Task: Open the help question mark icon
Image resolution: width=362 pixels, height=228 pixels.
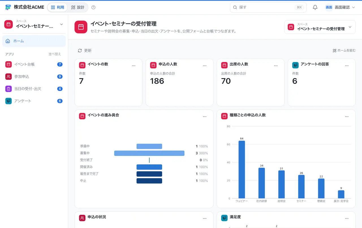Action: pos(94,7)
